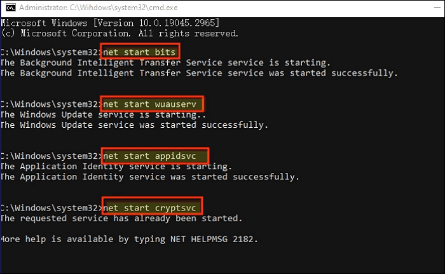Click 'The requested service has already been started' line

tap(121, 218)
